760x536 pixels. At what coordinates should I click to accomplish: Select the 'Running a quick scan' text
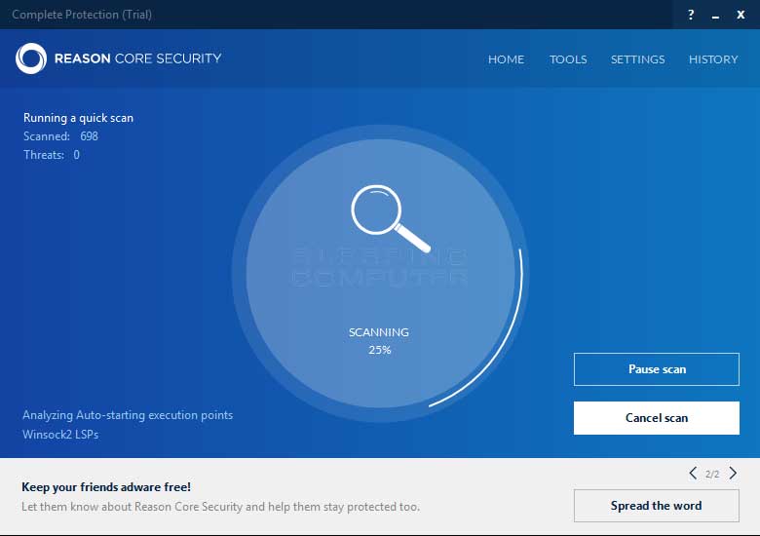tap(78, 118)
